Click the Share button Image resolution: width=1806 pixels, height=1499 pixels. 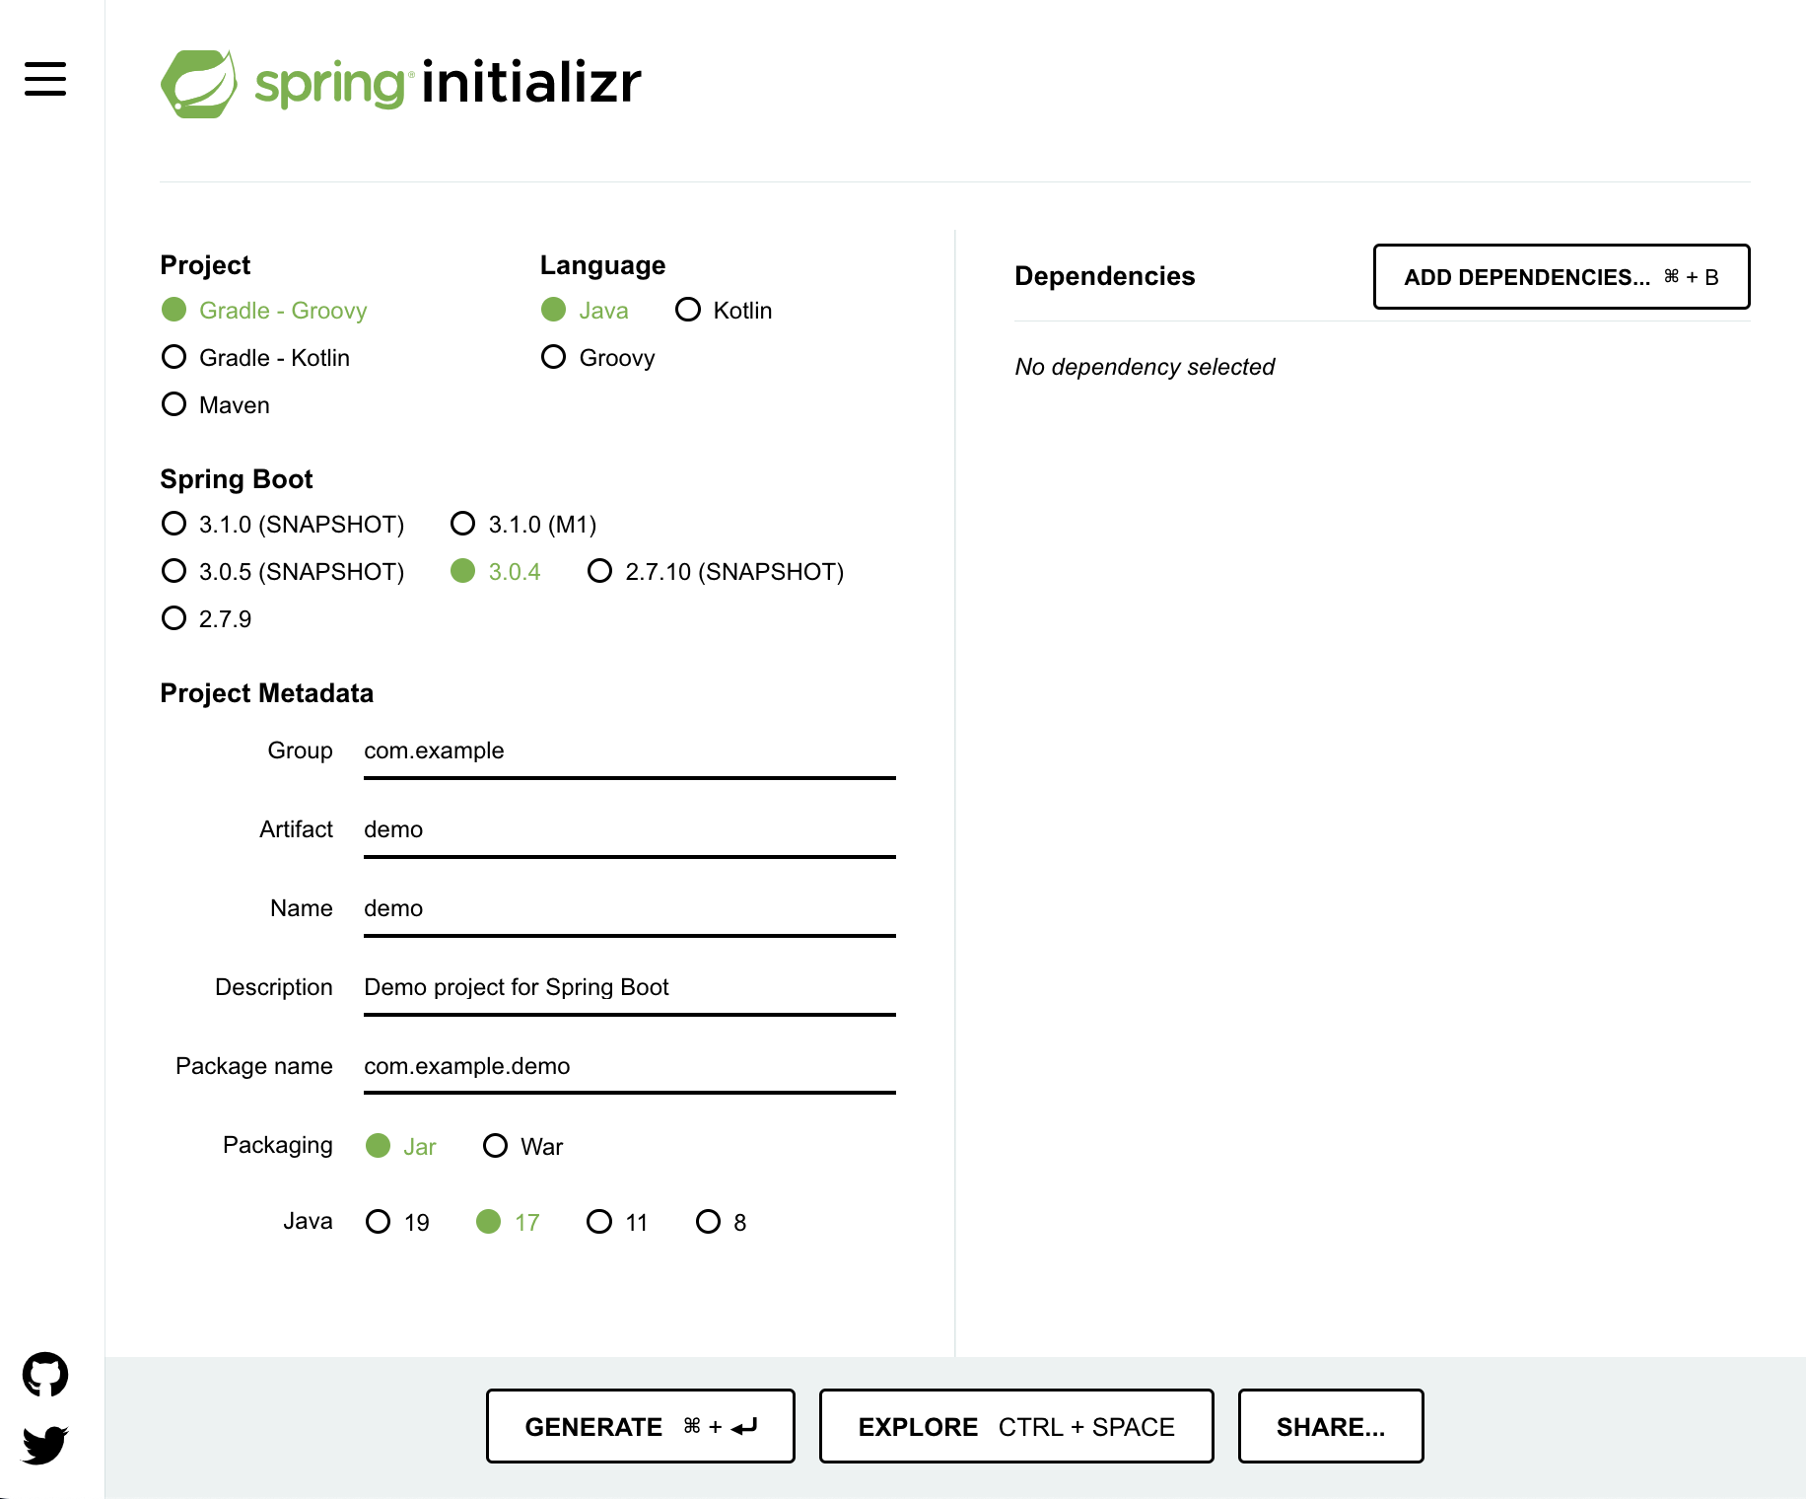[1331, 1426]
